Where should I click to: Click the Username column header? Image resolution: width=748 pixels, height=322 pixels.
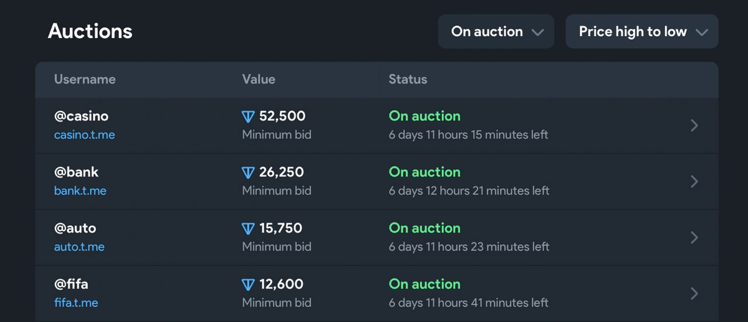click(x=85, y=79)
